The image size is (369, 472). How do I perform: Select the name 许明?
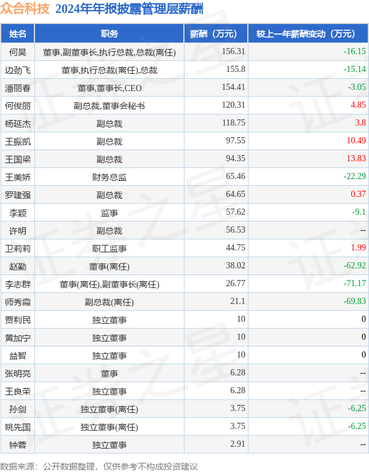pyautogui.click(x=18, y=231)
